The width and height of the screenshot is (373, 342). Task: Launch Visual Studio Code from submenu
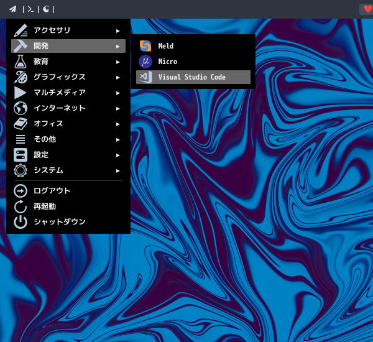(193, 77)
